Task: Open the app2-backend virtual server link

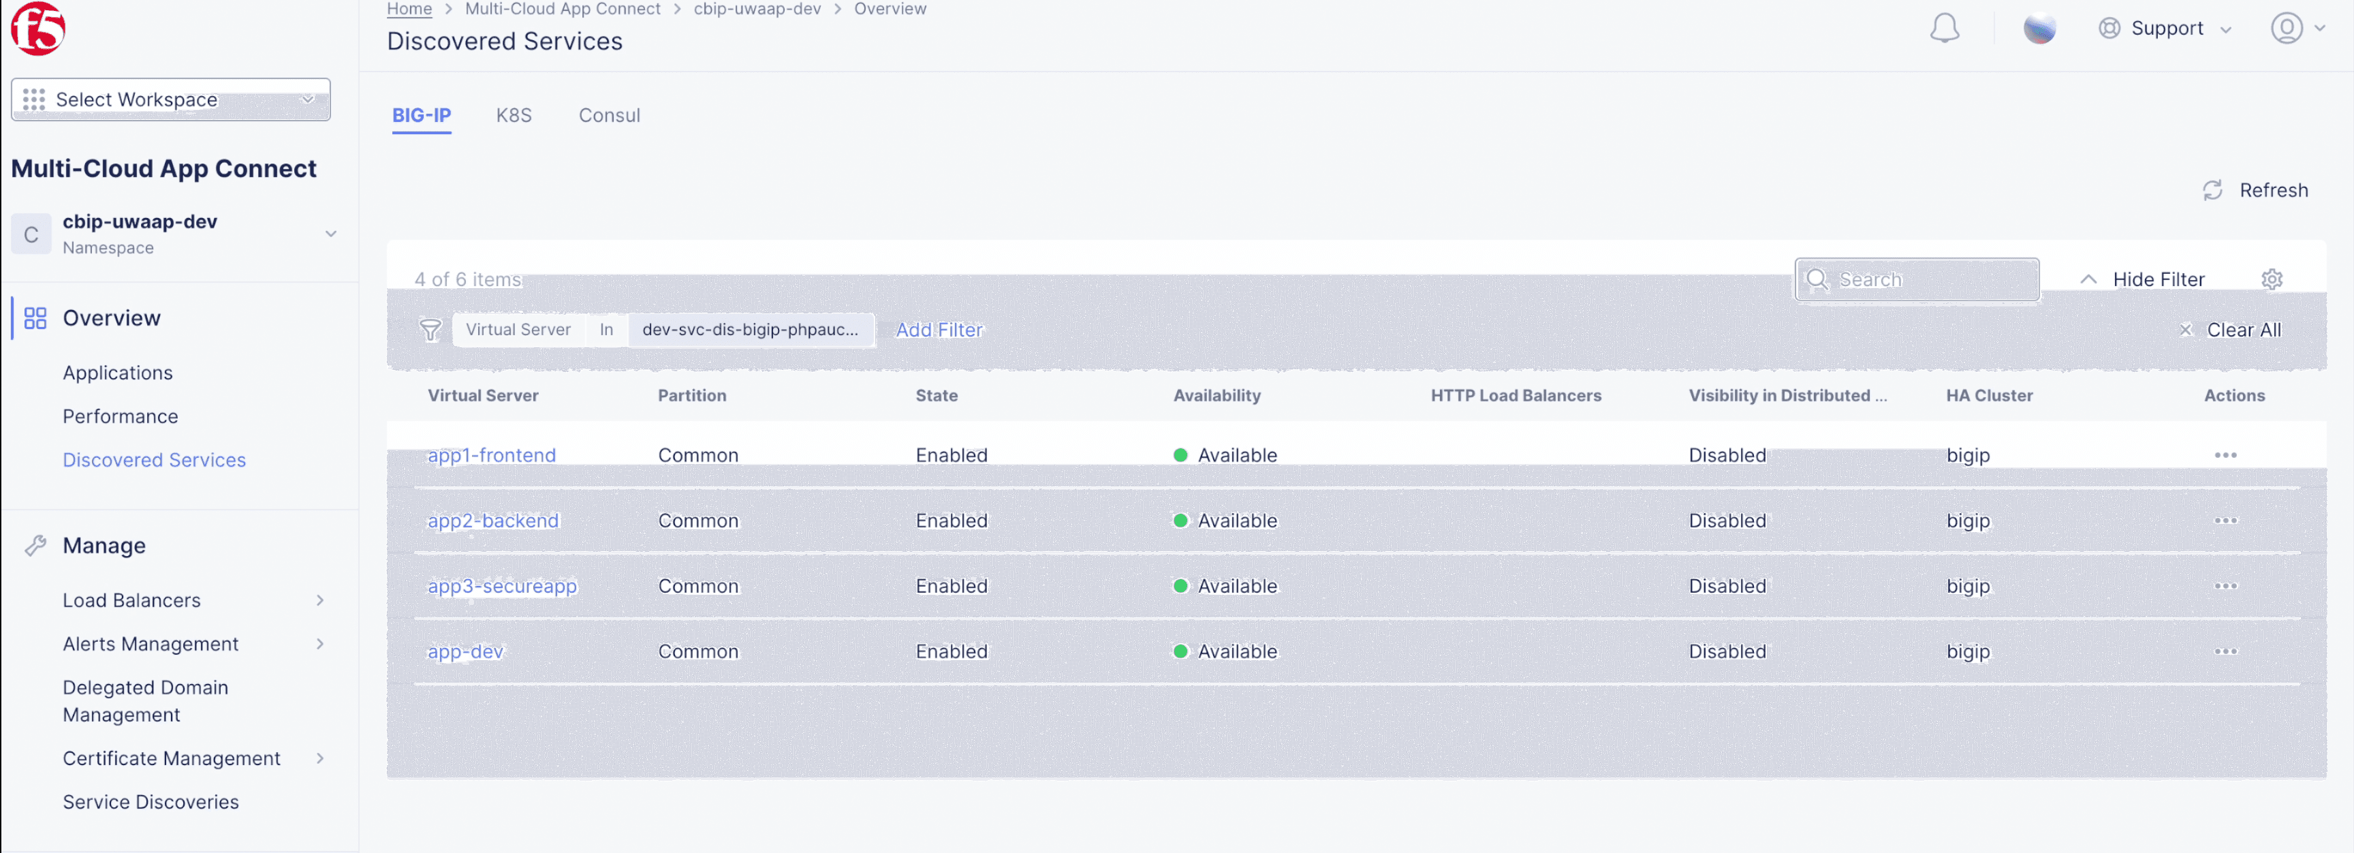Action: pyautogui.click(x=492, y=521)
